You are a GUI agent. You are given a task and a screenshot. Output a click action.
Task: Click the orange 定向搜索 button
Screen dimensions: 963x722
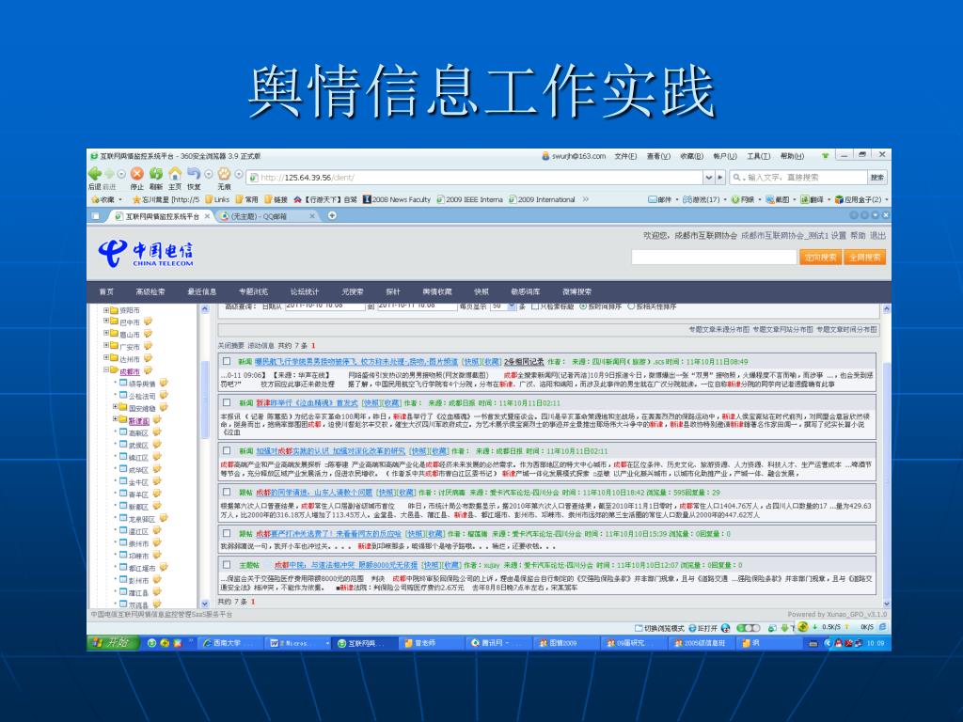820,258
